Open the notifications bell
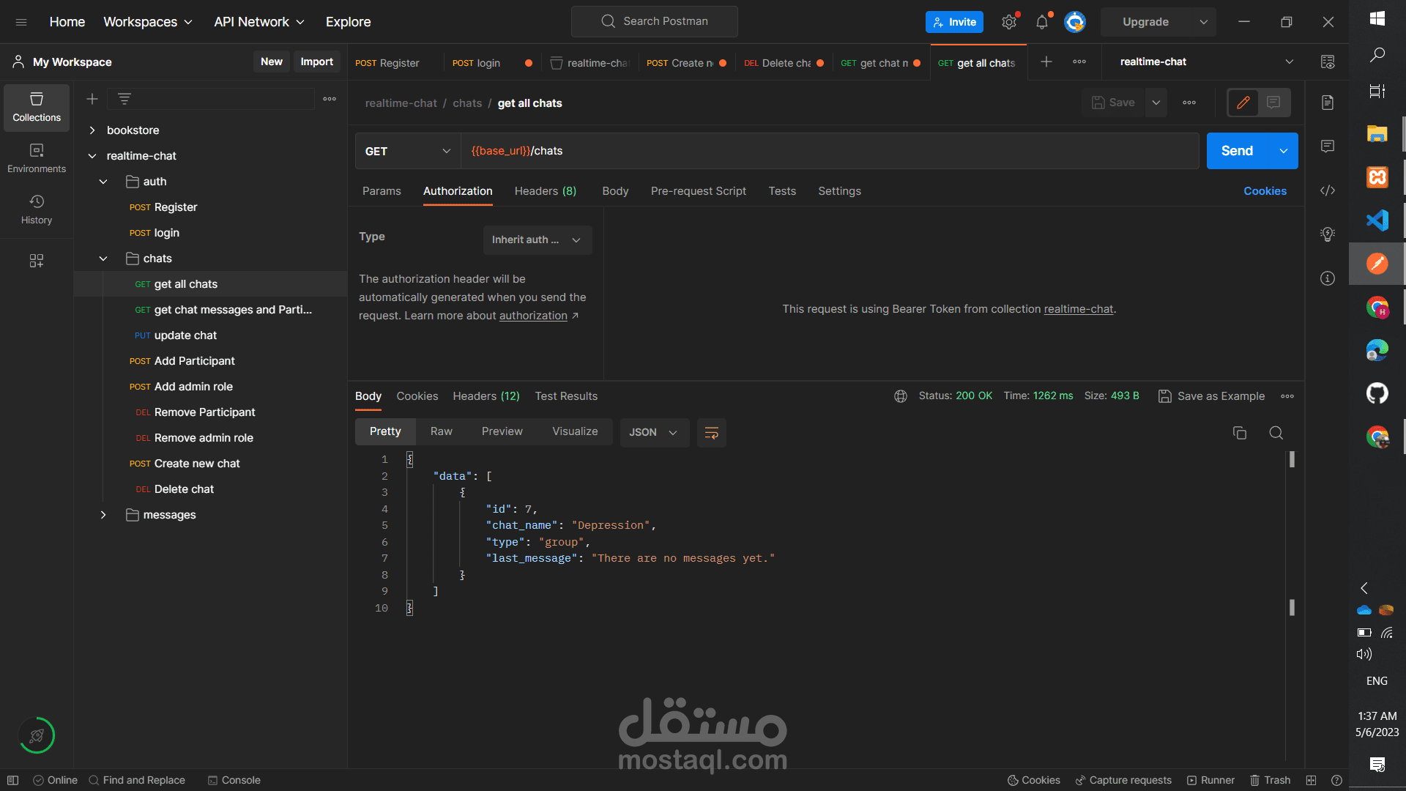 pyautogui.click(x=1041, y=22)
